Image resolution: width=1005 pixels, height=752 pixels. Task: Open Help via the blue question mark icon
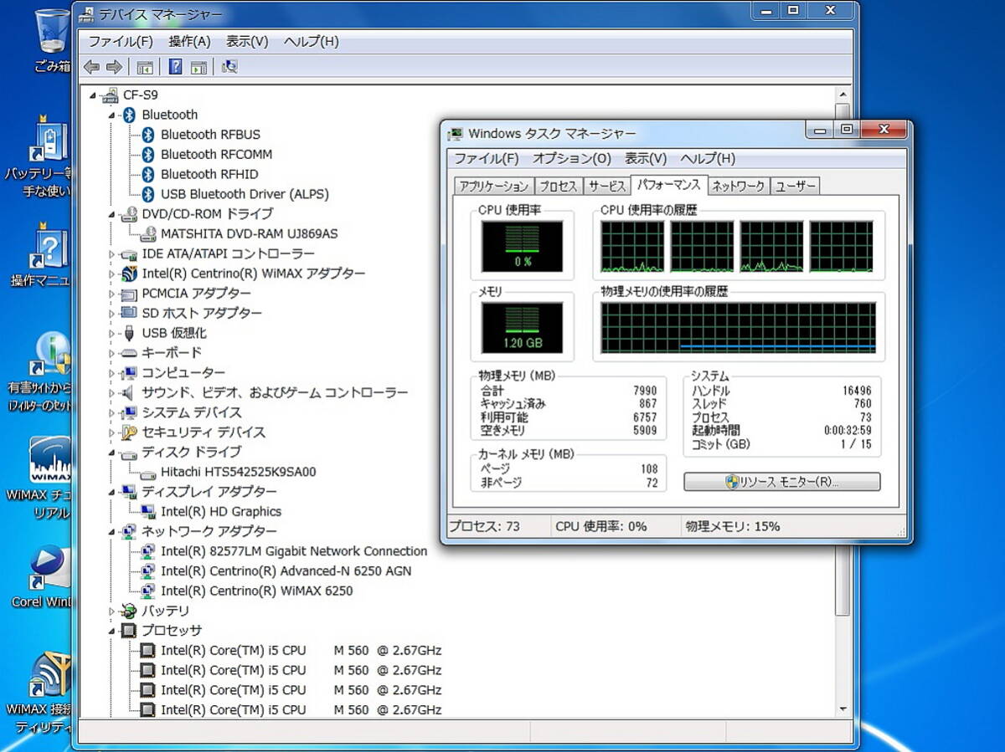tap(176, 67)
